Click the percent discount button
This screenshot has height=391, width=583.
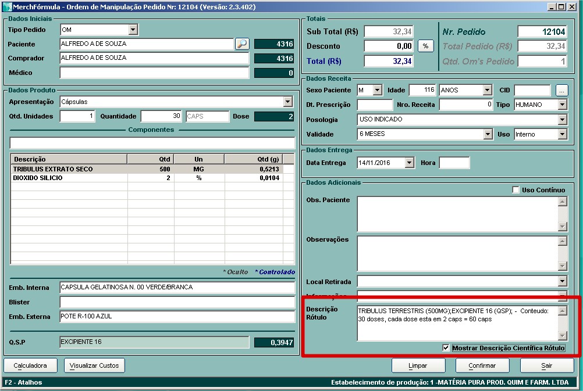pyautogui.click(x=425, y=46)
